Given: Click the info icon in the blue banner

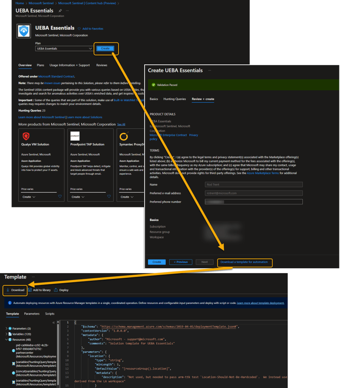Looking at the screenshot, I should 10,303.
